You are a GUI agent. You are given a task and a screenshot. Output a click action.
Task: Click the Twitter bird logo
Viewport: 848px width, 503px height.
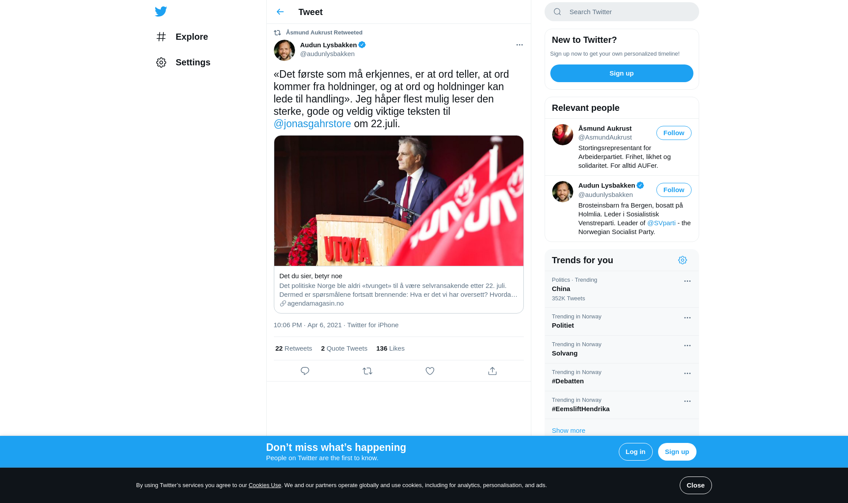(x=161, y=11)
